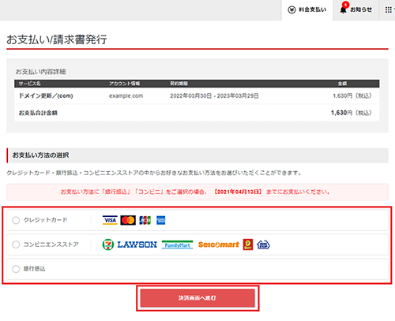Click the notification bell icon
This screenshot has width=395, height=321.
pos(343,10)
